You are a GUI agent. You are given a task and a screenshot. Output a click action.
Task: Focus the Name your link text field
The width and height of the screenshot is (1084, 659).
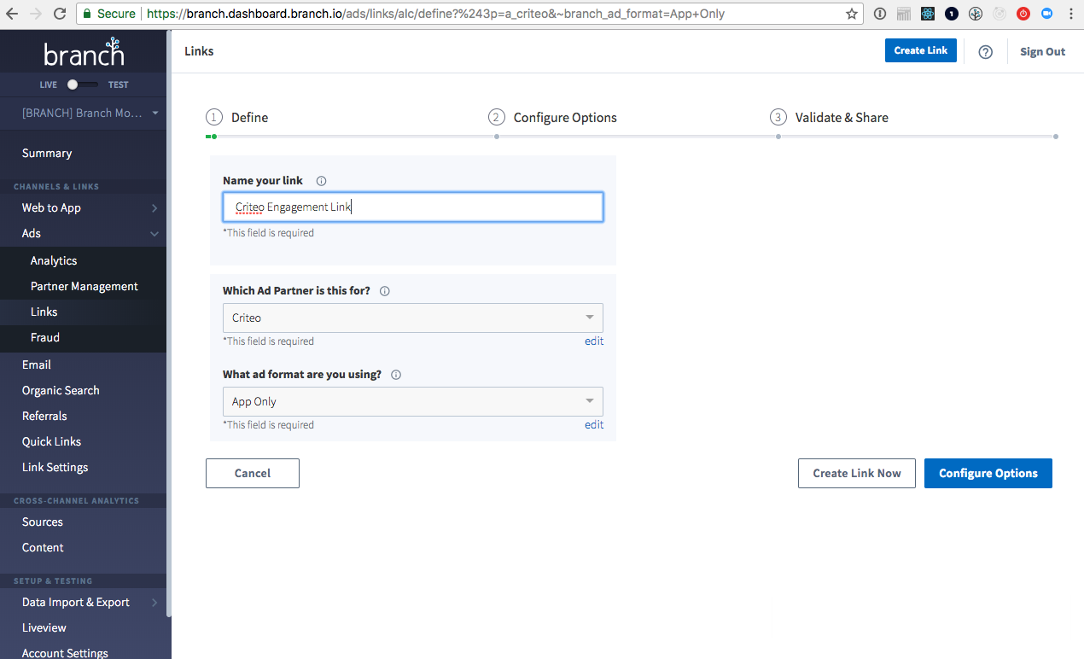(x=412, y=207)
